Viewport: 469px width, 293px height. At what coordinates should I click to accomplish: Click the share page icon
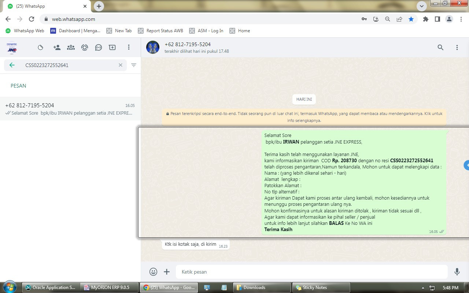pyautogui.click(x=399, y=19)
